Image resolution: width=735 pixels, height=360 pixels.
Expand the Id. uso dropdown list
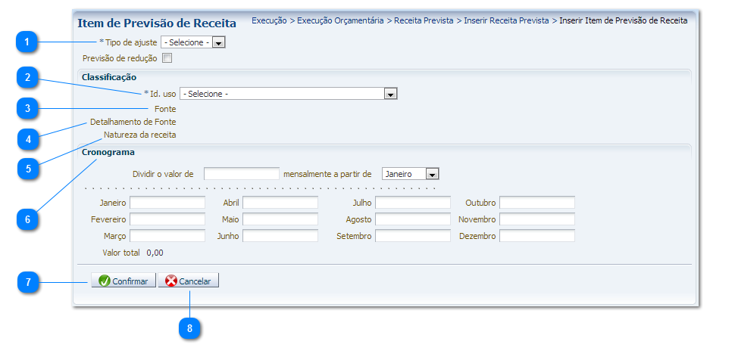(391, 94)
